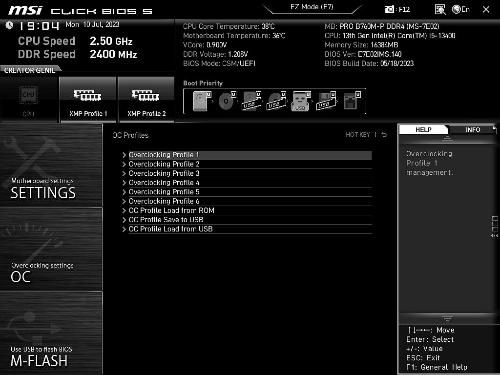Select USB hard disk boot device
The height and width of the screenshot is (375, 500).
coord(251,101)
